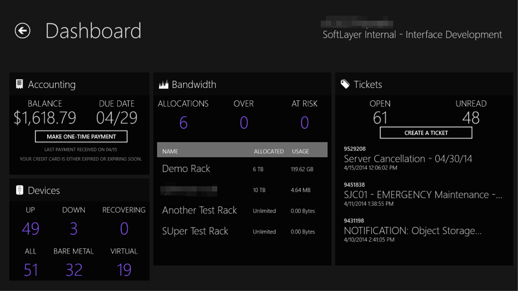The height and width of the screenshot is (291, 518).
Task: Open SJC01 EMERGENCY Maintenance ticket
Action: click(423, 195)
